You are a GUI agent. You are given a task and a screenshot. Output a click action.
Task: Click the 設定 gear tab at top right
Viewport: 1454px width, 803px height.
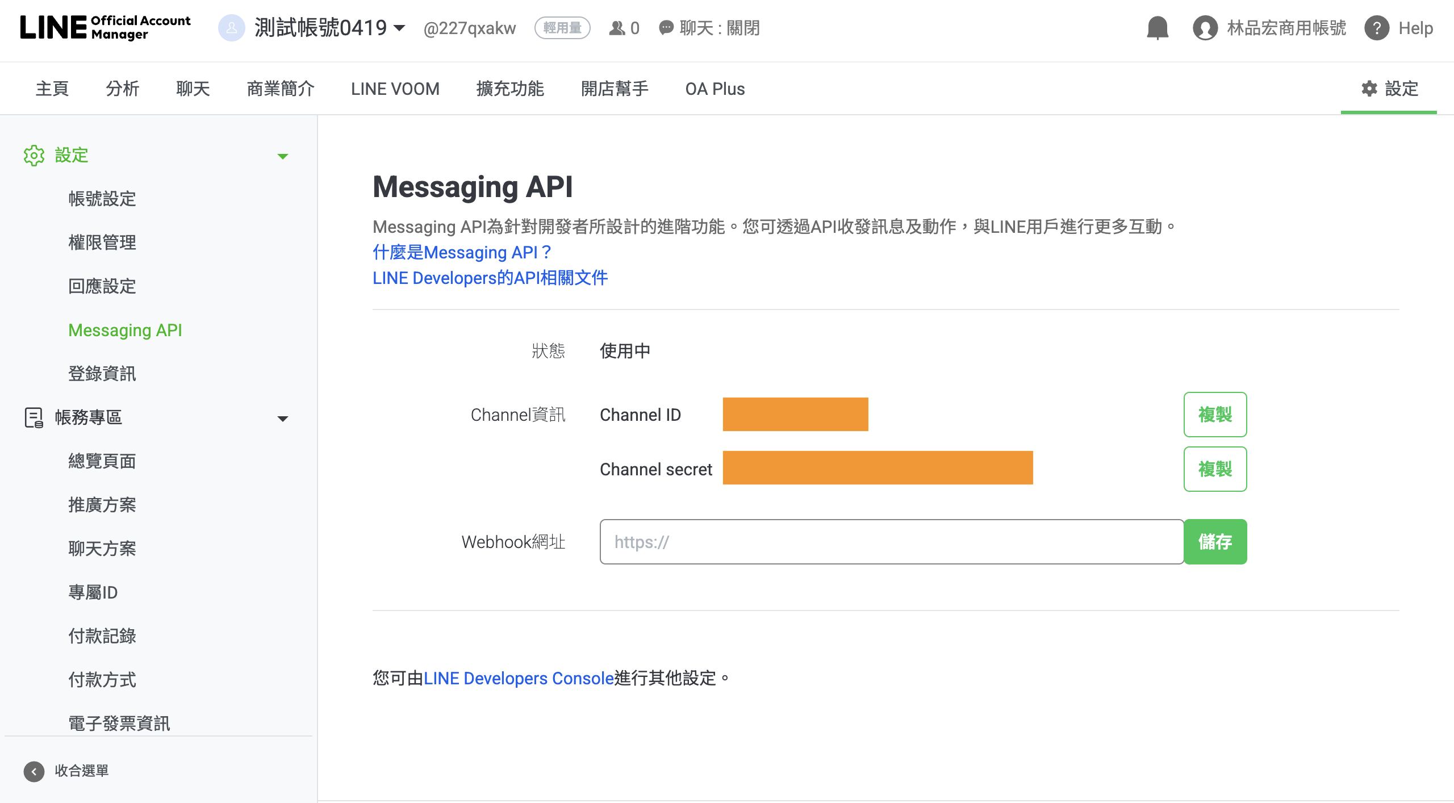pyautogui.click(x=1389, y=89)
